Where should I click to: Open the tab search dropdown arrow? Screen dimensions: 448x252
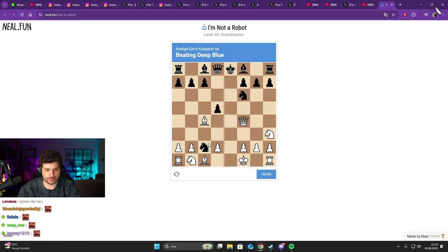[5, 5]
